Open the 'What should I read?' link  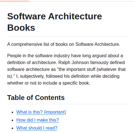[37, 128]
